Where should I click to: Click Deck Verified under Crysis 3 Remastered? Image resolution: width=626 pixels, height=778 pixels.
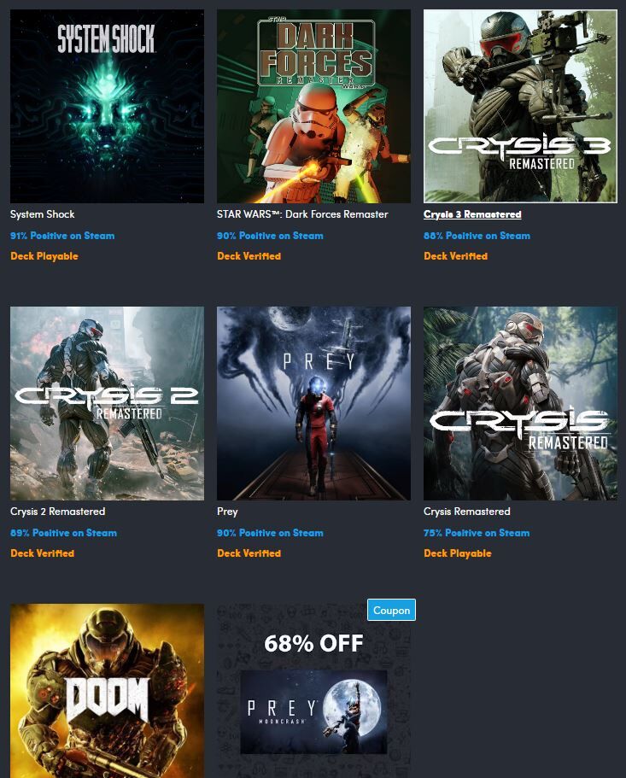(x=455, y=256)
